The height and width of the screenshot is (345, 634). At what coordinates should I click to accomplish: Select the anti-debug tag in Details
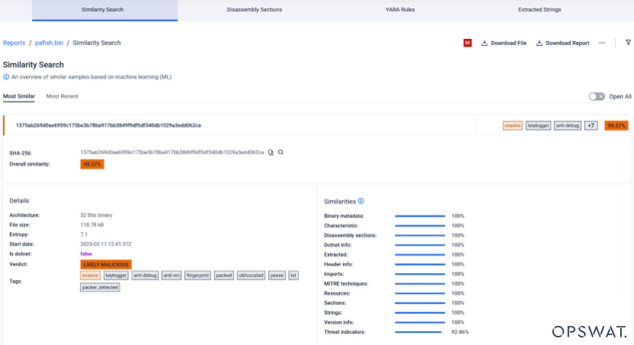pyautogui.click(x=145, y=276)
